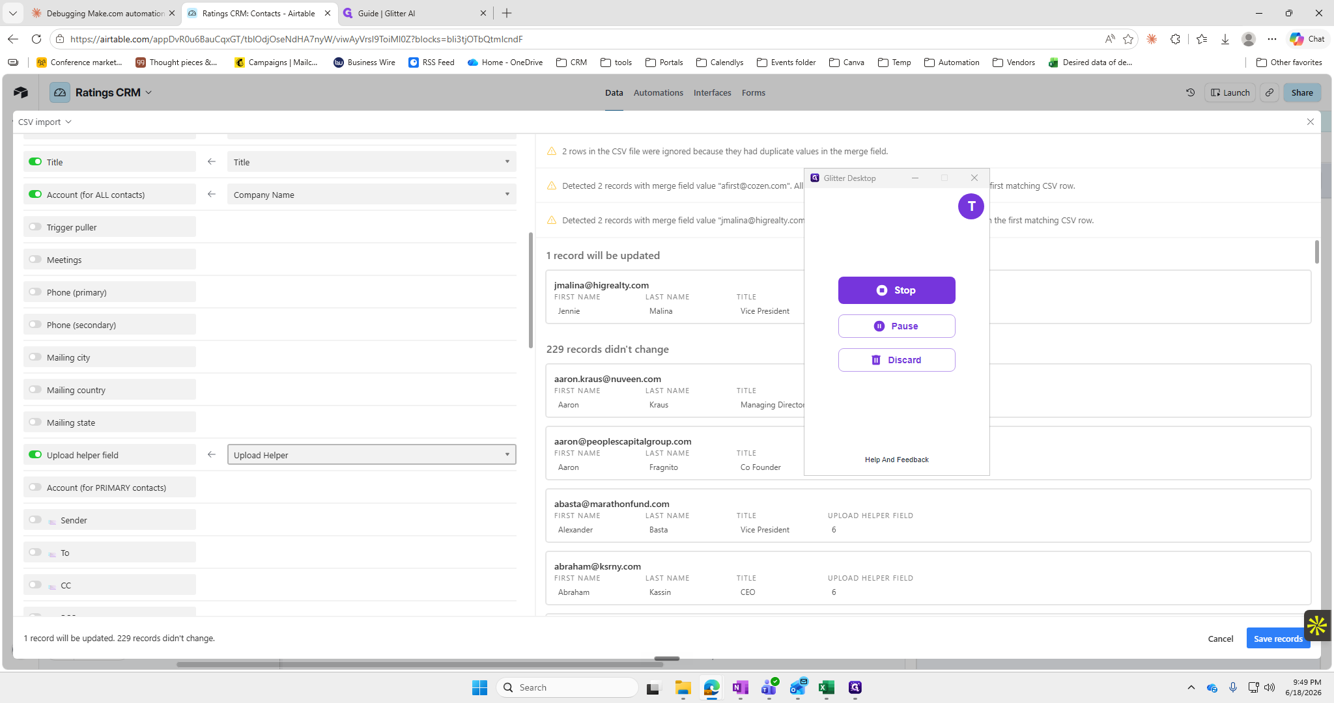1334x703 pixels.
Task: Open base history clock icon
Action: coord(1190,92)
